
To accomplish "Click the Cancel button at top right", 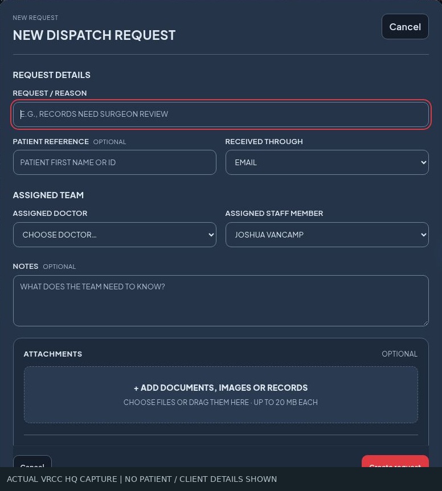I will [405, 27].
